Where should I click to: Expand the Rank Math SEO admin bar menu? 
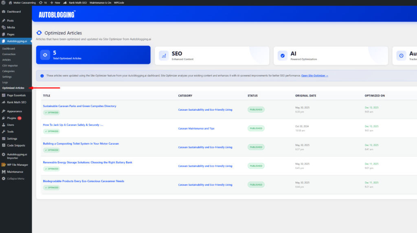(77, 2)
